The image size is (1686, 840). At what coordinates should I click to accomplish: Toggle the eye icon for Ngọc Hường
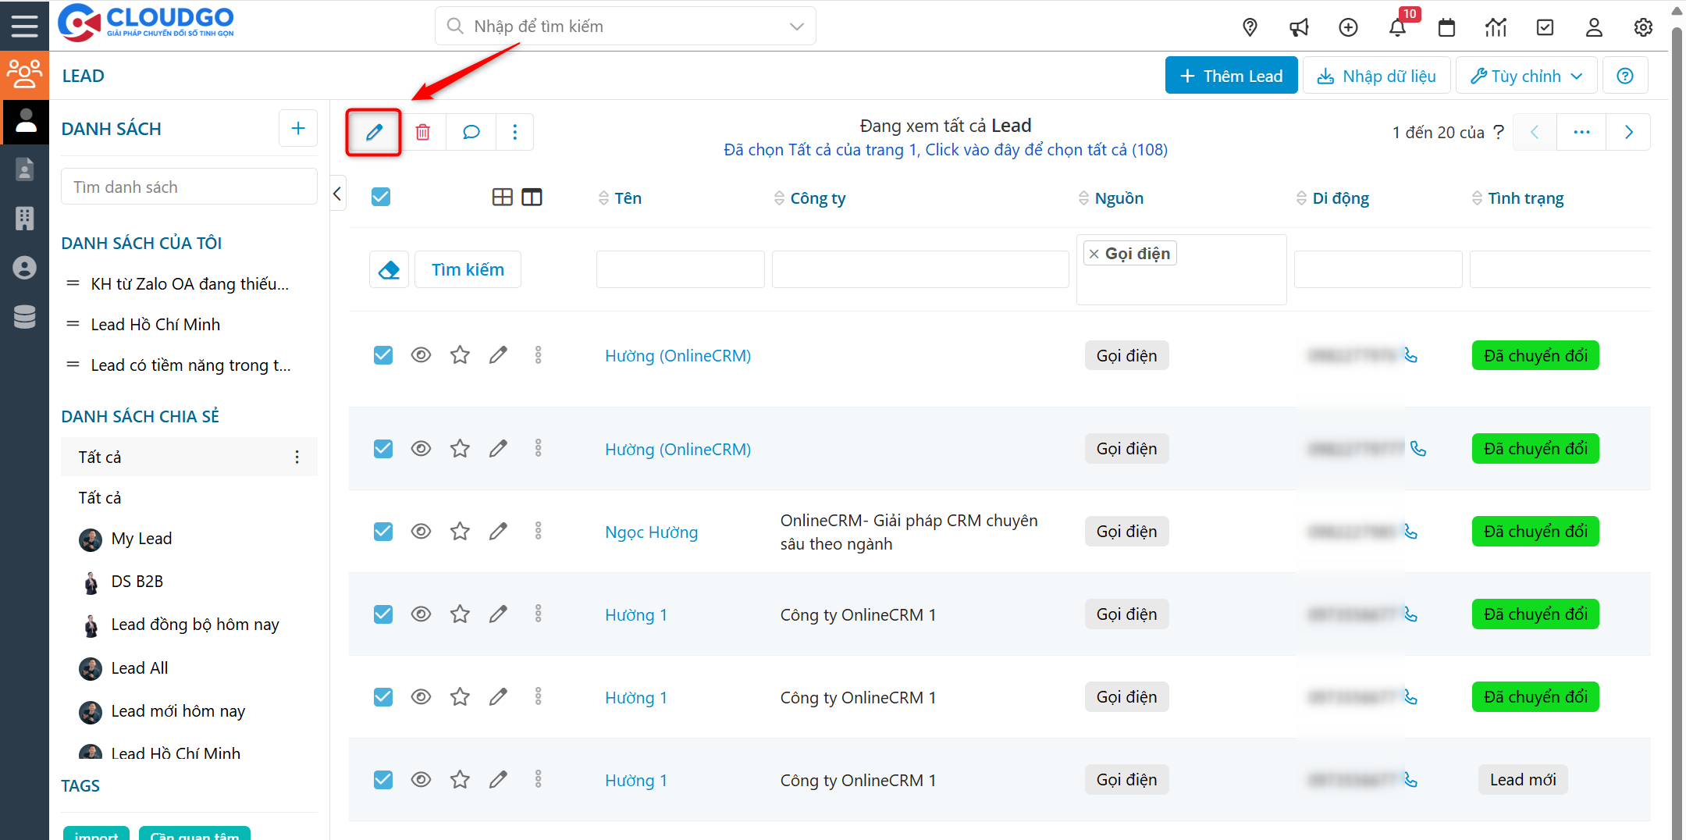421,532
